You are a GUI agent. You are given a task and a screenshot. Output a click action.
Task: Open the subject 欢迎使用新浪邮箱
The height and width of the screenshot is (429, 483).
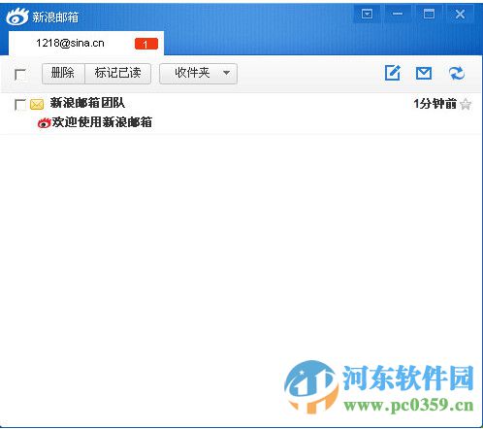102,122
